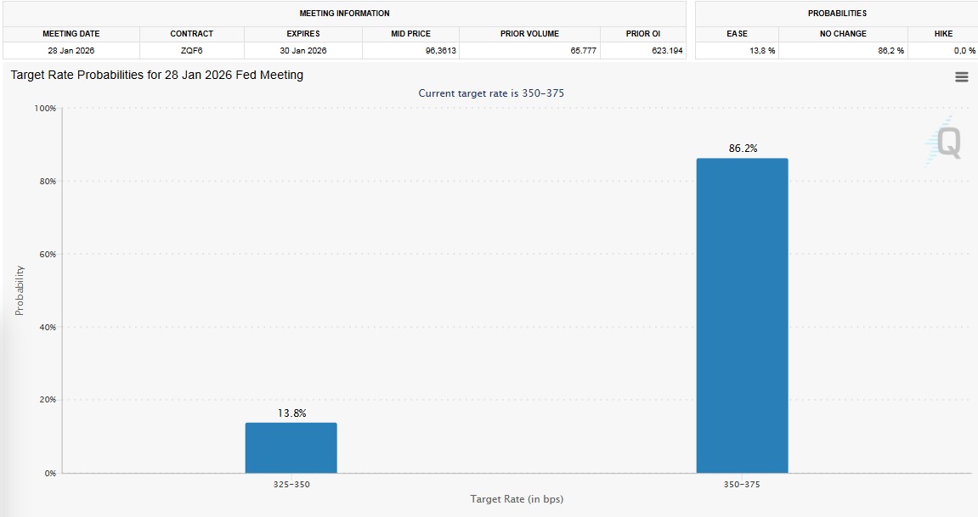Click the NO CHANGE column header
The height and width of the screenshot is (517, 978).
(843, 34)
